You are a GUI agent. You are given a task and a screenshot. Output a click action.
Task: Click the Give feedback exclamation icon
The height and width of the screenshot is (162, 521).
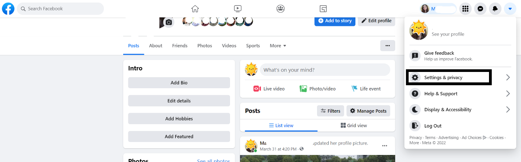point(415,56)
